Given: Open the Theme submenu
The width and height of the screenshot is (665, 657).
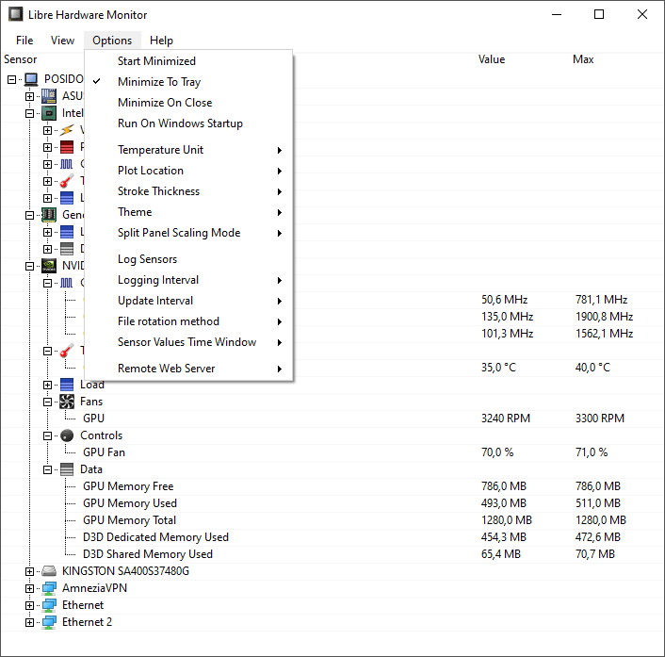Looking at the screenshot, I should point(188,212).
